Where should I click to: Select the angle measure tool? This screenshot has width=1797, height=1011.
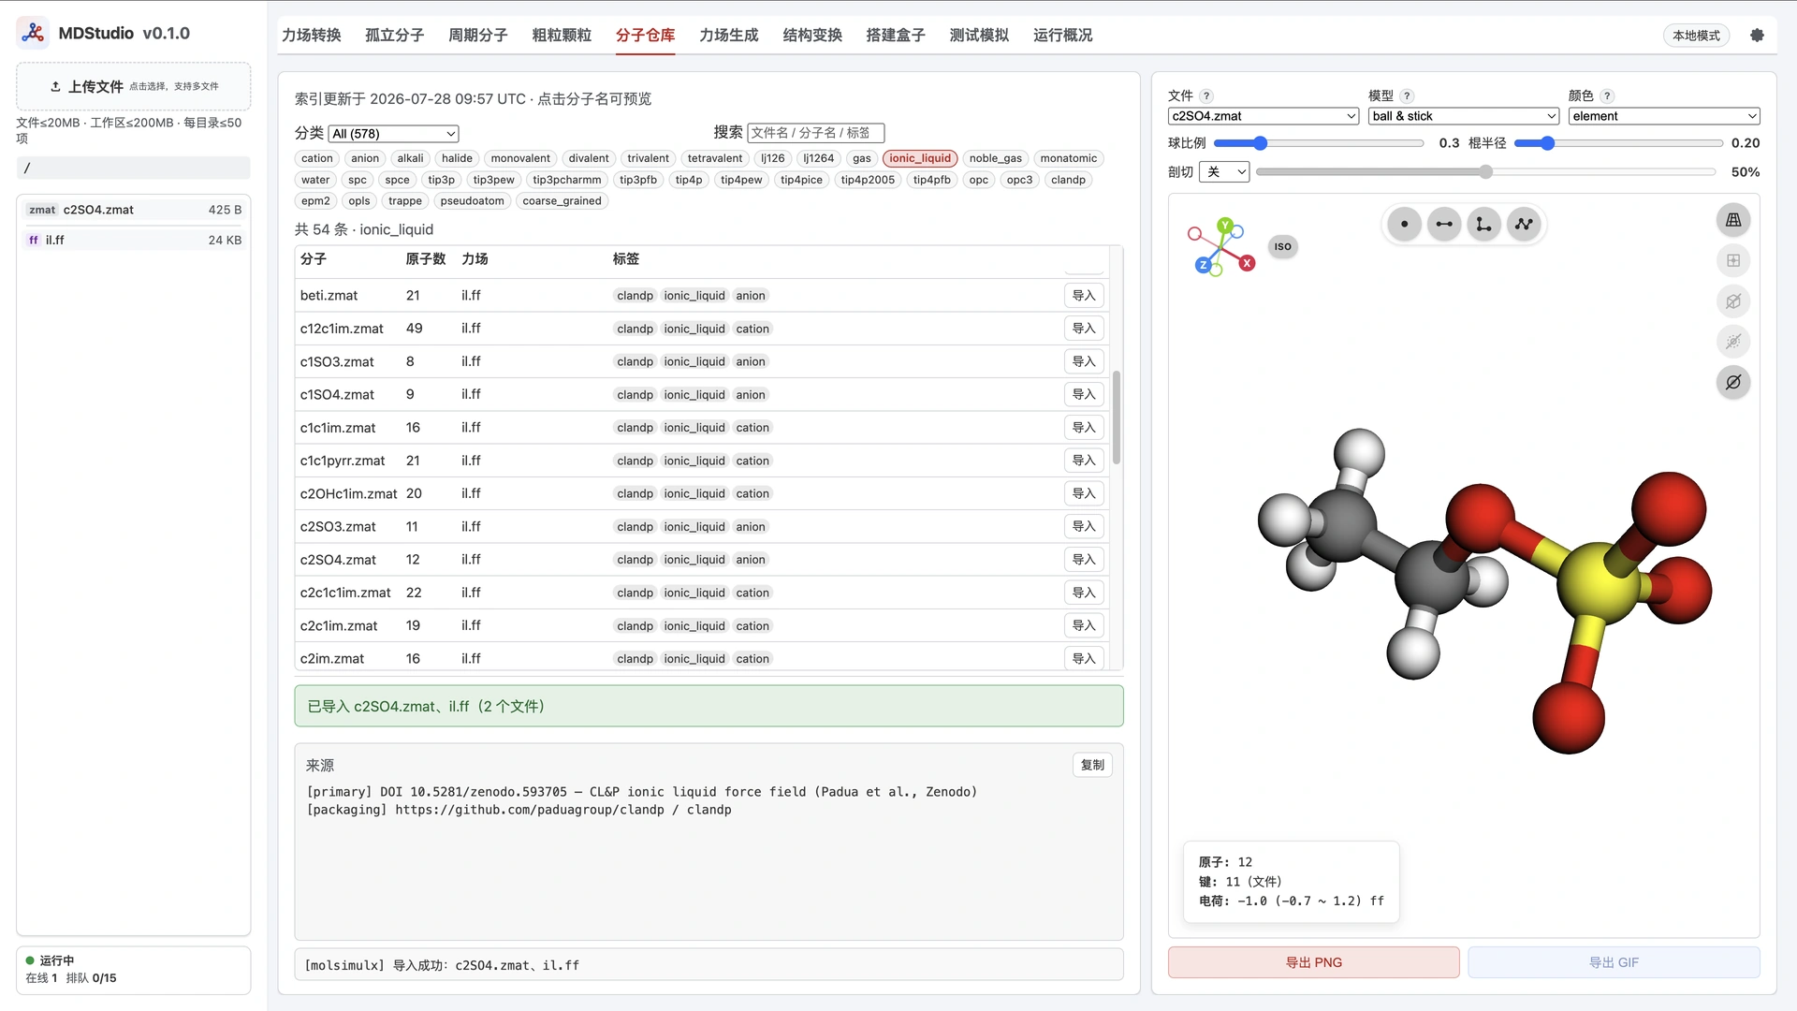click(1484, 224)
